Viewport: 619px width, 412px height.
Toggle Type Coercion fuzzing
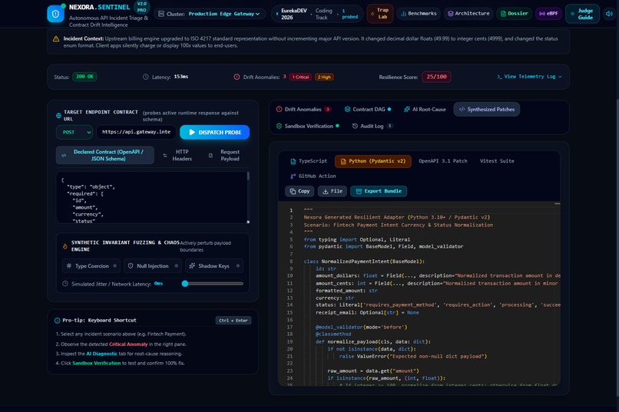tap(92, 265)
